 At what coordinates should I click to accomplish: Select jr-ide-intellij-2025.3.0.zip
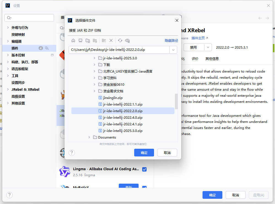point(123,131)
